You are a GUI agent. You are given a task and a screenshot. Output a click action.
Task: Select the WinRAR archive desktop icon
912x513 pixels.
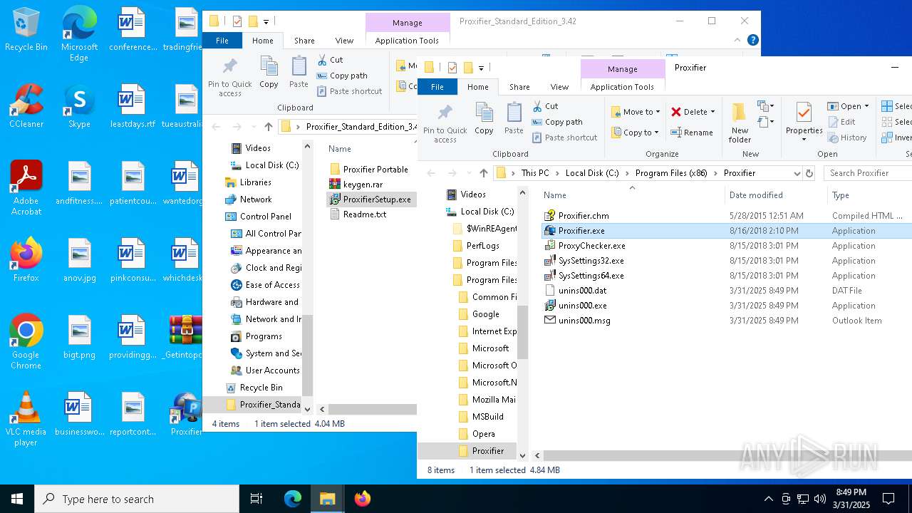186,336
